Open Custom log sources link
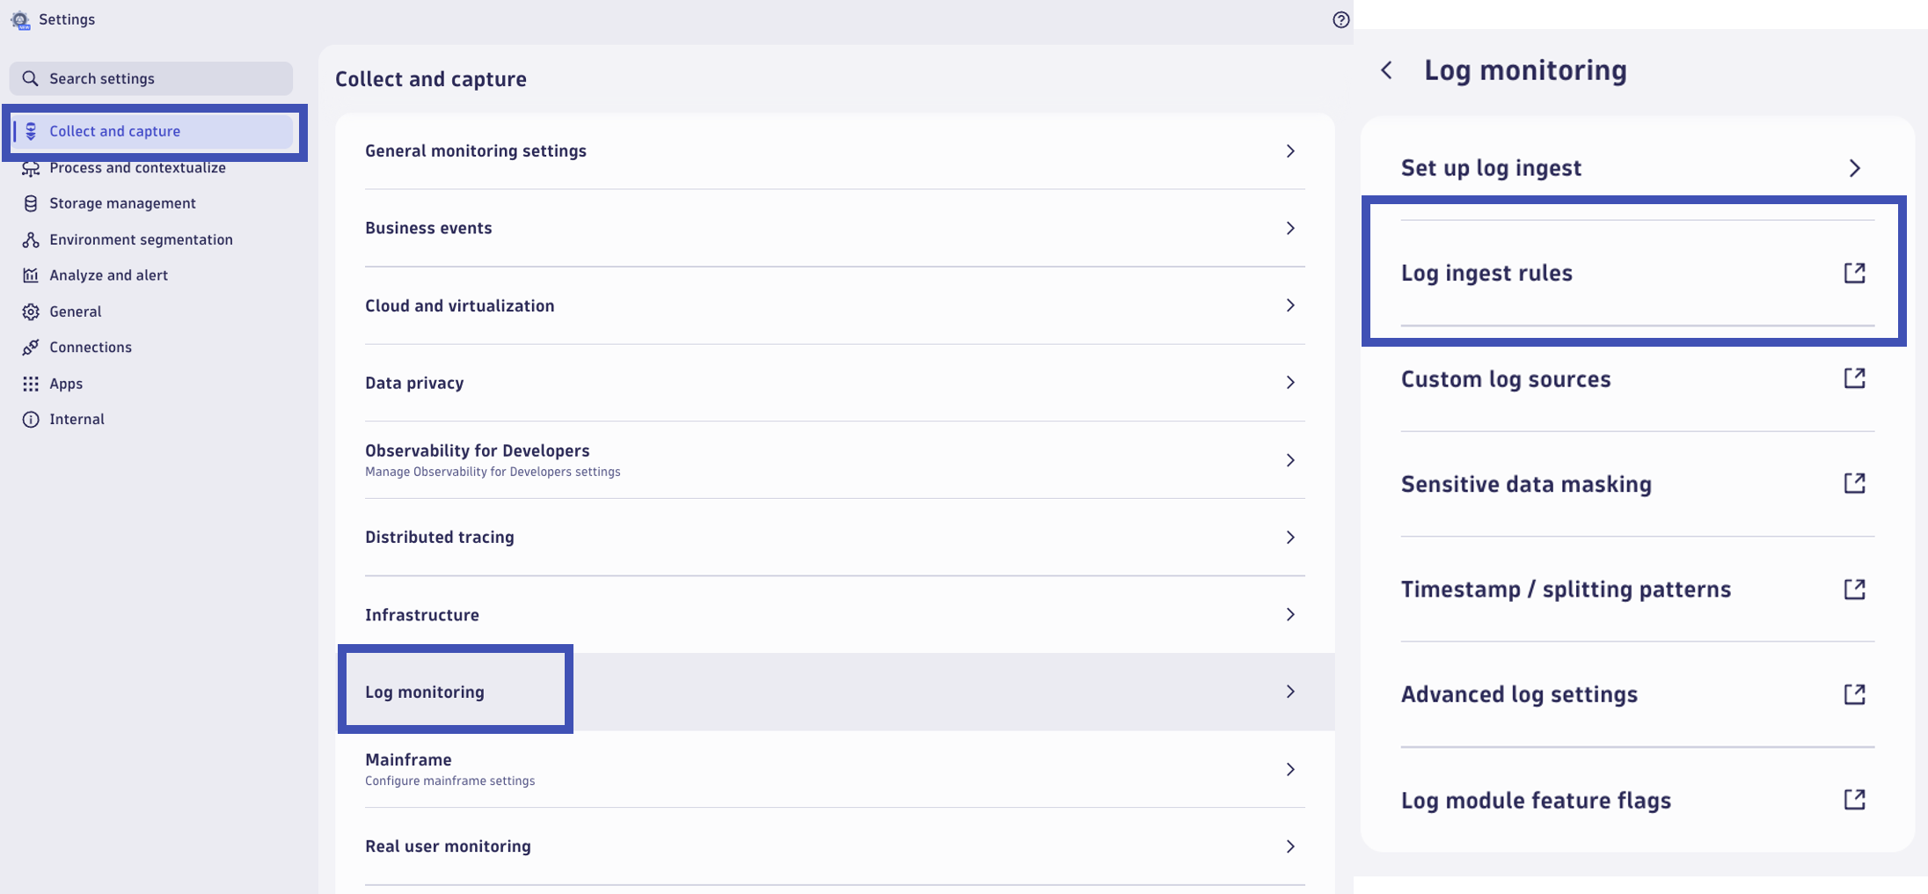1928x894 pixels. [x=1637, y=378]
